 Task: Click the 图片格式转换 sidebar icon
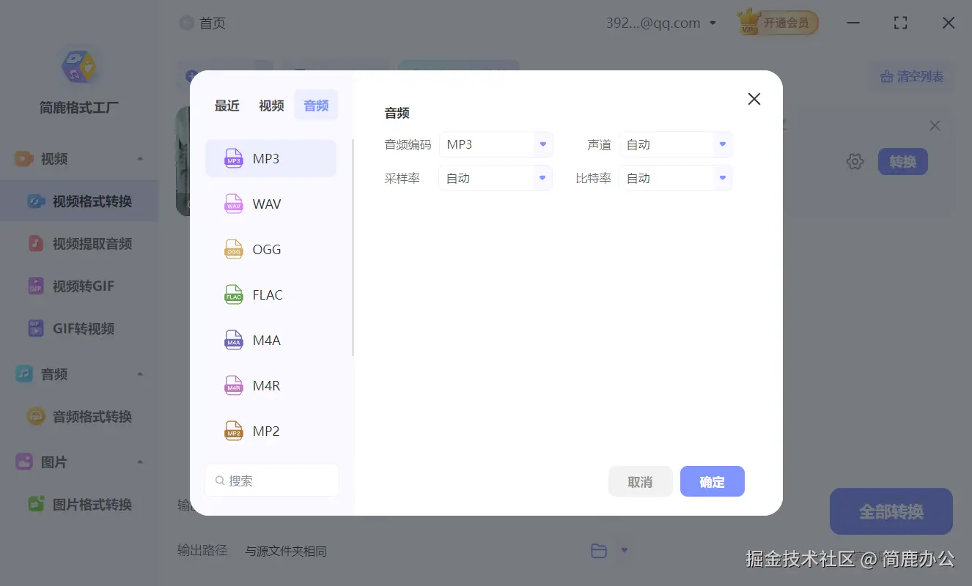tap(36, 504)
